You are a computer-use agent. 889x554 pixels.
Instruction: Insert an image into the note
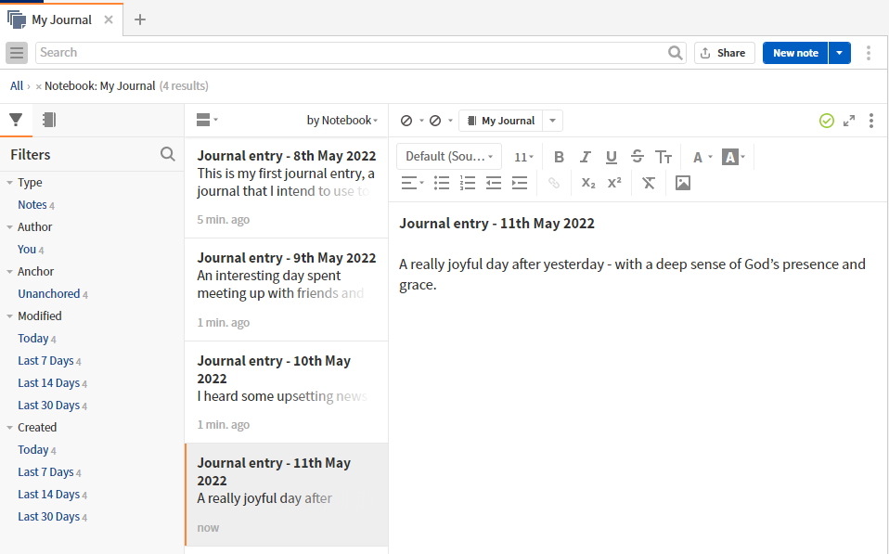click(683, 183)
